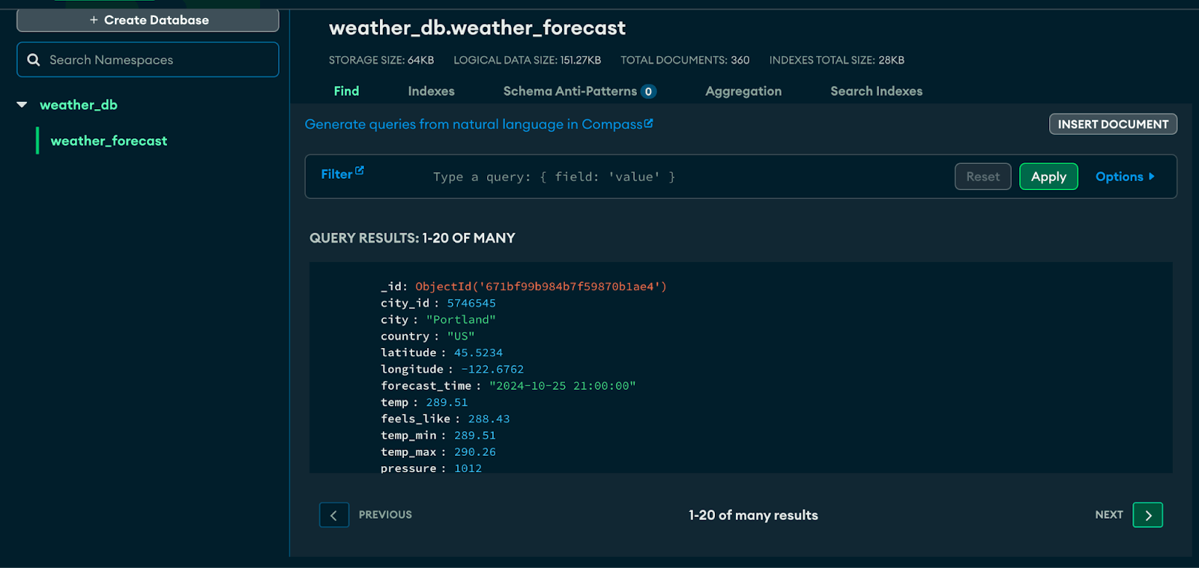Click the "1-20 of many results" text
Screen dimensions: 1199x568
click(x=753, y=515)
